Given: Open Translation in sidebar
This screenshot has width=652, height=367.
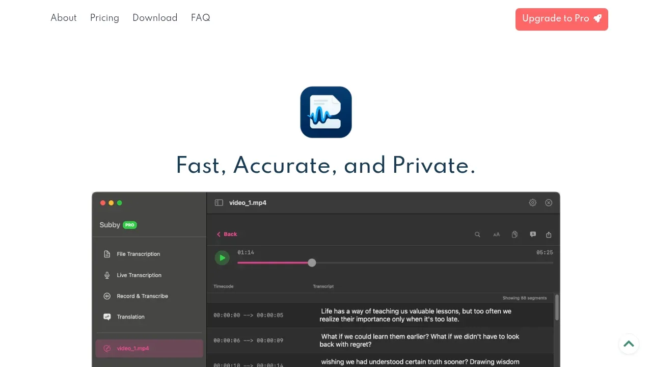Looking at the screenshot, I should pyautogui.click(x=149, y=317).
